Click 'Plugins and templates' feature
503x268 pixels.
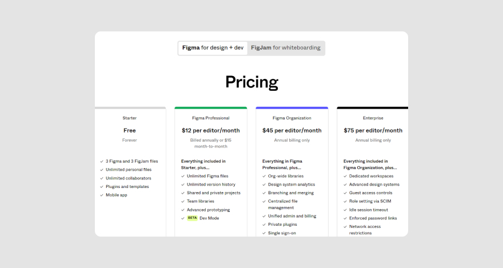point(127,187)
